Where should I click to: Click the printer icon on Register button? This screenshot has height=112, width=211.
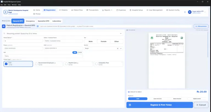[x=130, y=105]
